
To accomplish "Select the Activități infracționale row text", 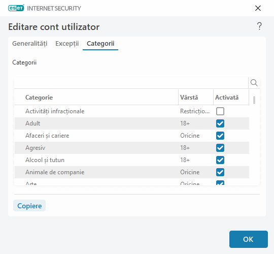I will 55,111.
